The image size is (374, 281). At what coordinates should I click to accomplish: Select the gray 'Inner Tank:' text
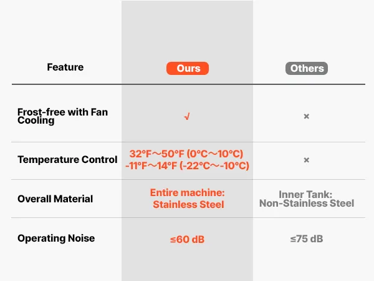306,194
